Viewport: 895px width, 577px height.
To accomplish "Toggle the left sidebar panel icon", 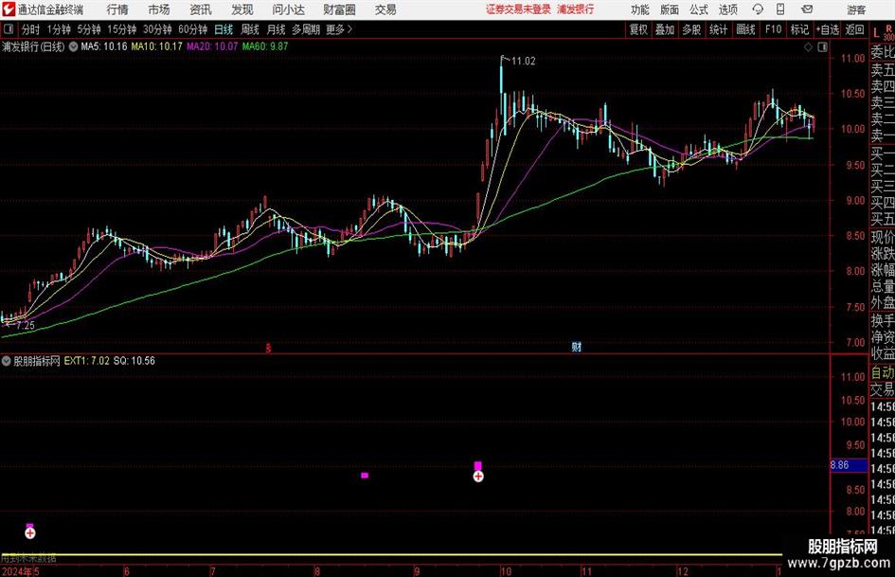I will point(9,29).
